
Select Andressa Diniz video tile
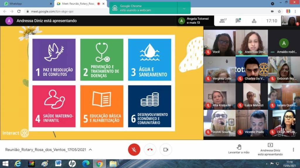click(252, 43)
